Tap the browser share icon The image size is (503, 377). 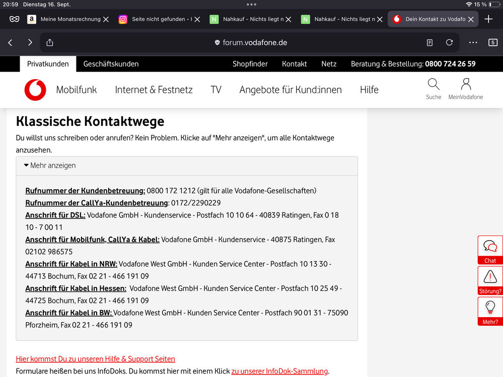[x=49, y=43]
